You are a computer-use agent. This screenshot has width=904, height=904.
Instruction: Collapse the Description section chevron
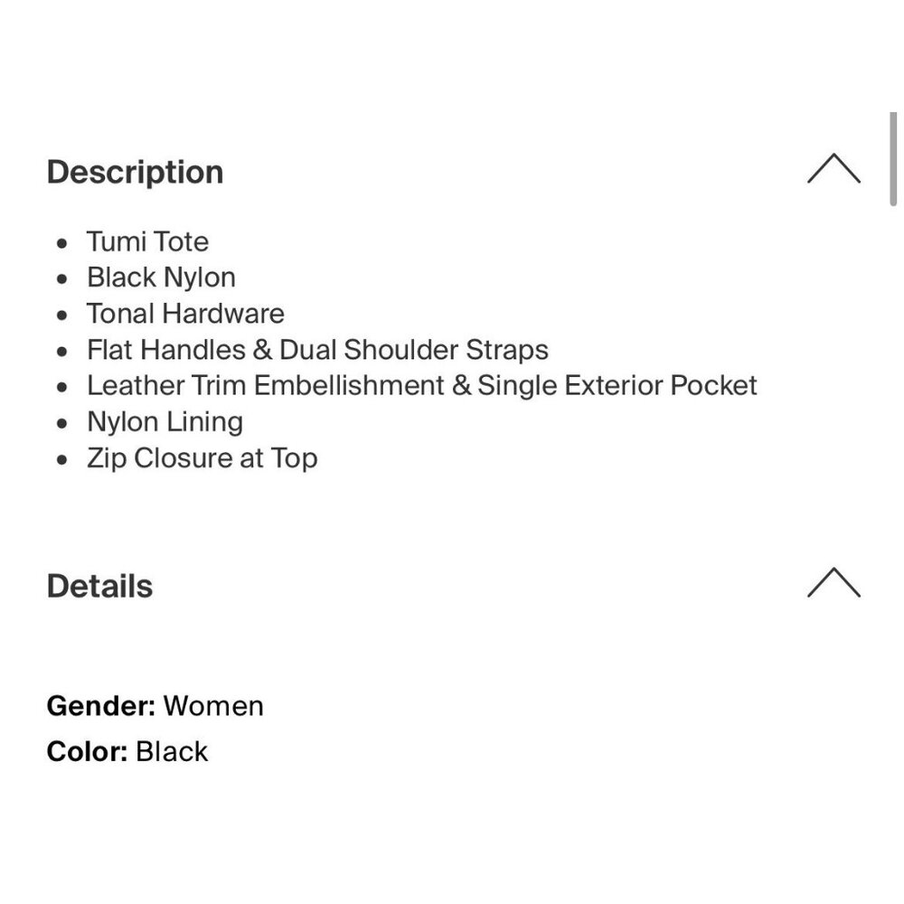833,169
